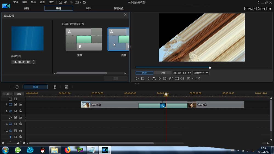The width and height of the screenshot is (274, 154).
Task: Click the timeline zoom slider handle
Action: point(18,143)
